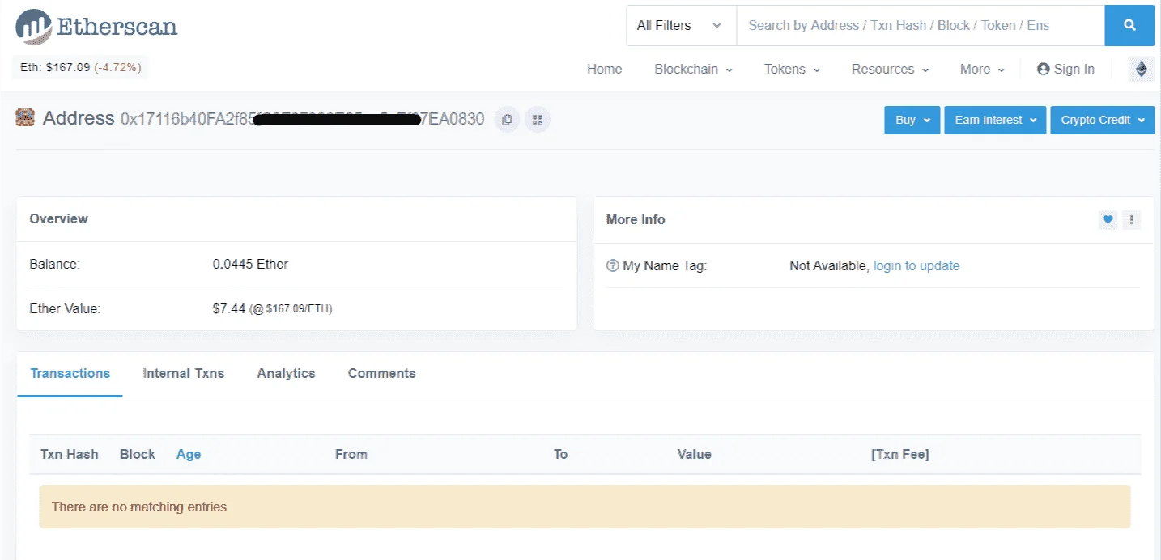Click the [Txn Fee] column header

tap(900, 455)
